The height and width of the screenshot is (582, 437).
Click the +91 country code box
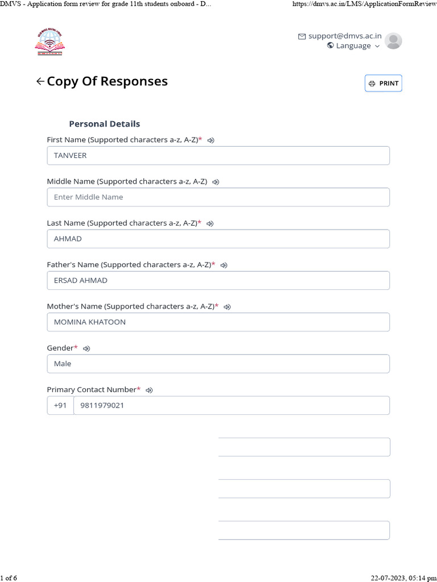click(60, 405)
